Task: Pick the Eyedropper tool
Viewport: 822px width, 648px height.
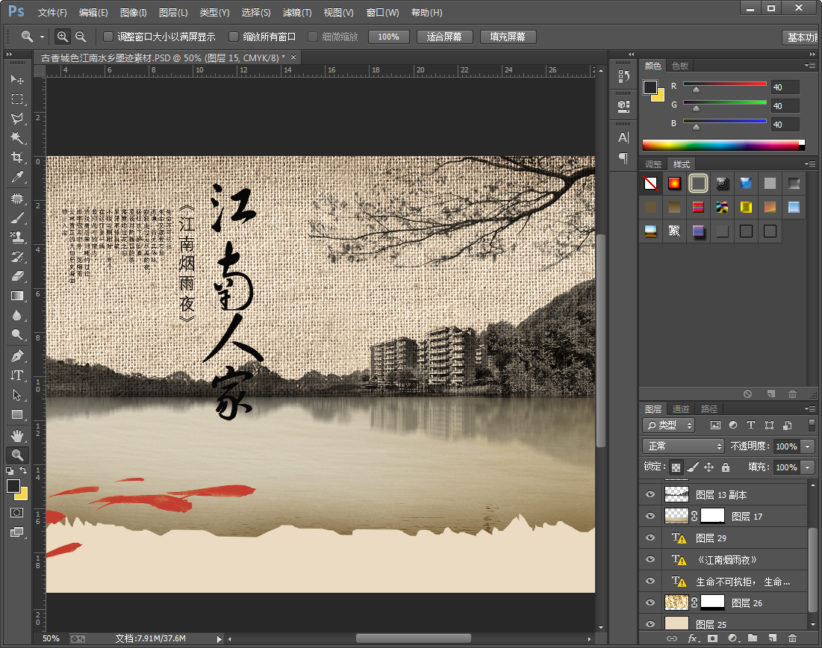Action: pyautogui.click(x=16, y=177)
